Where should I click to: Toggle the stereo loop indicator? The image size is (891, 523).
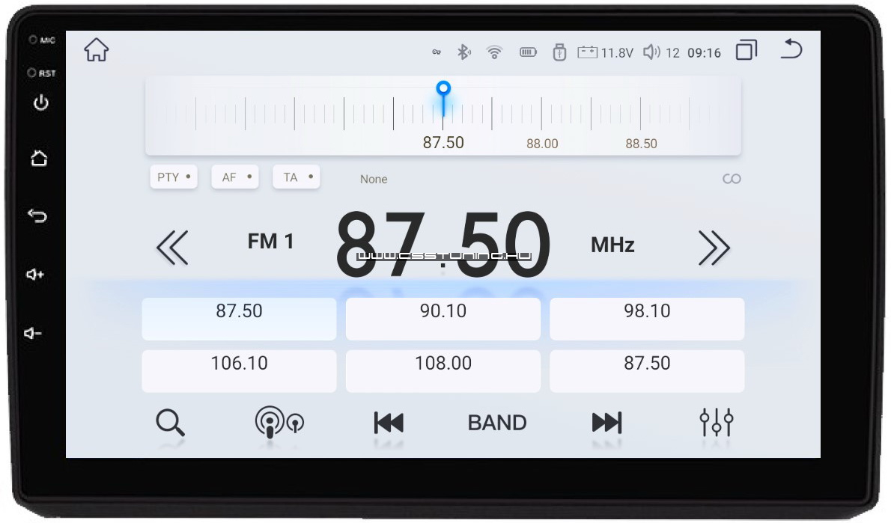(731, 179)
